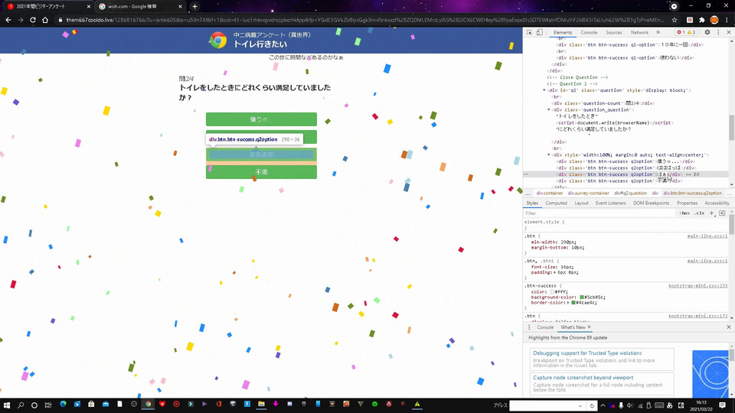Screen dimensions: 735x413
Task: Open the Computed styles tab
Action: click(x=557, y=203)
